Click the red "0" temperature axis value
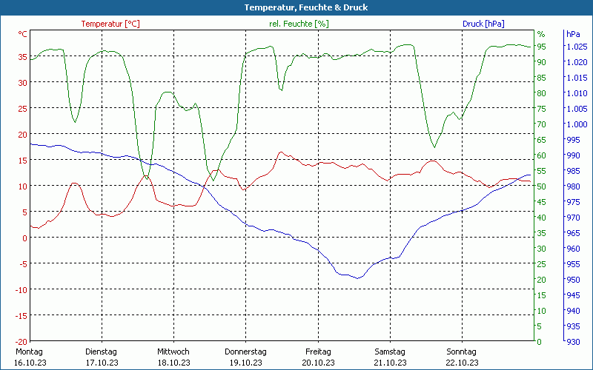 point(24,238)
